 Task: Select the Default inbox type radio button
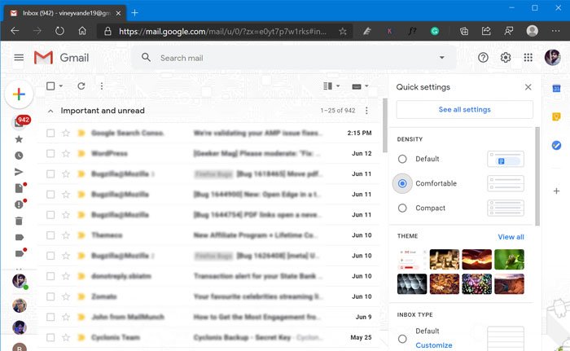(x=402, y=339)
